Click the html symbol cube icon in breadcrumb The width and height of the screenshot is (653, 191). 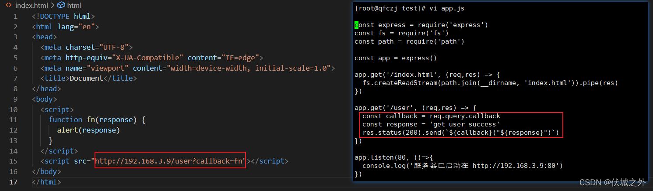click(61, 6)
